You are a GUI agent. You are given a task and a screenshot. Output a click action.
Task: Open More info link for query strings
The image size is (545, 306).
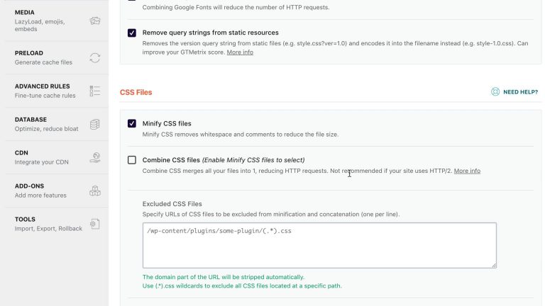click(240, 52)
